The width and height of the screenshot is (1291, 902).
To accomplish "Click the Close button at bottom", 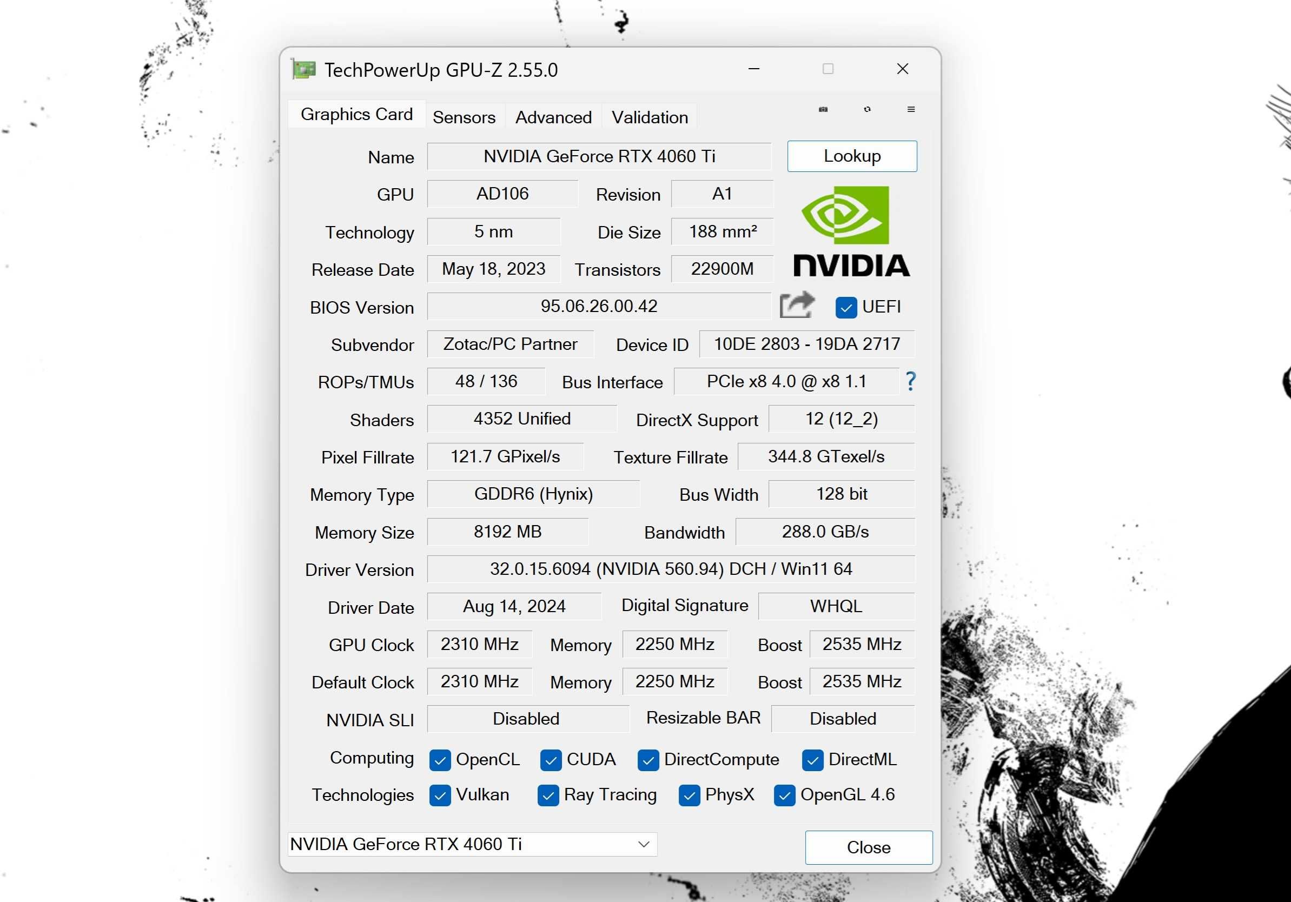I will point(869,847).
